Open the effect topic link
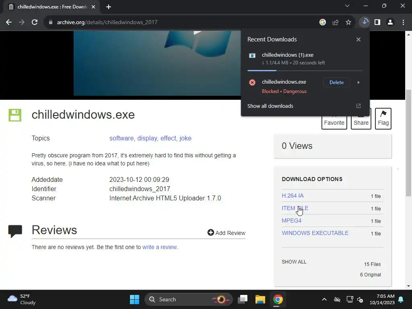 (x=169, y=138)
